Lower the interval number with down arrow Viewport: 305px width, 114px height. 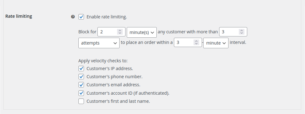pyautogui.click(x=196, y=44)
